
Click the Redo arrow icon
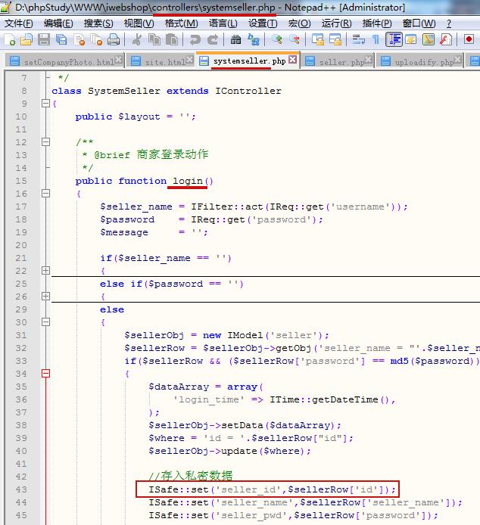[213, 39]
